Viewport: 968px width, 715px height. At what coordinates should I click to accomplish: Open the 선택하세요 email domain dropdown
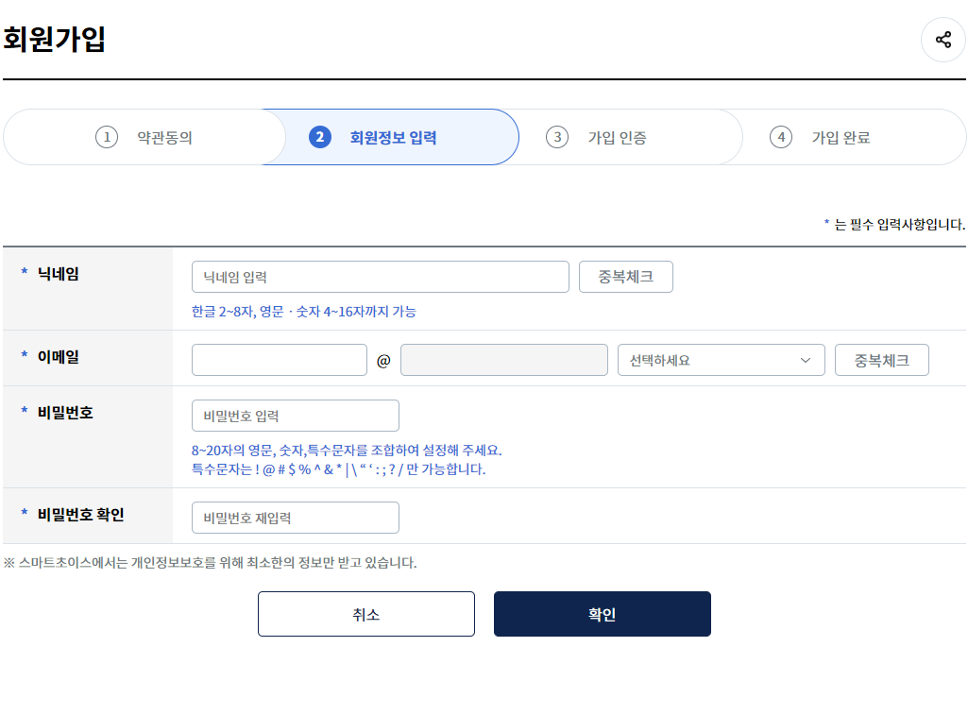click(722, 360)
